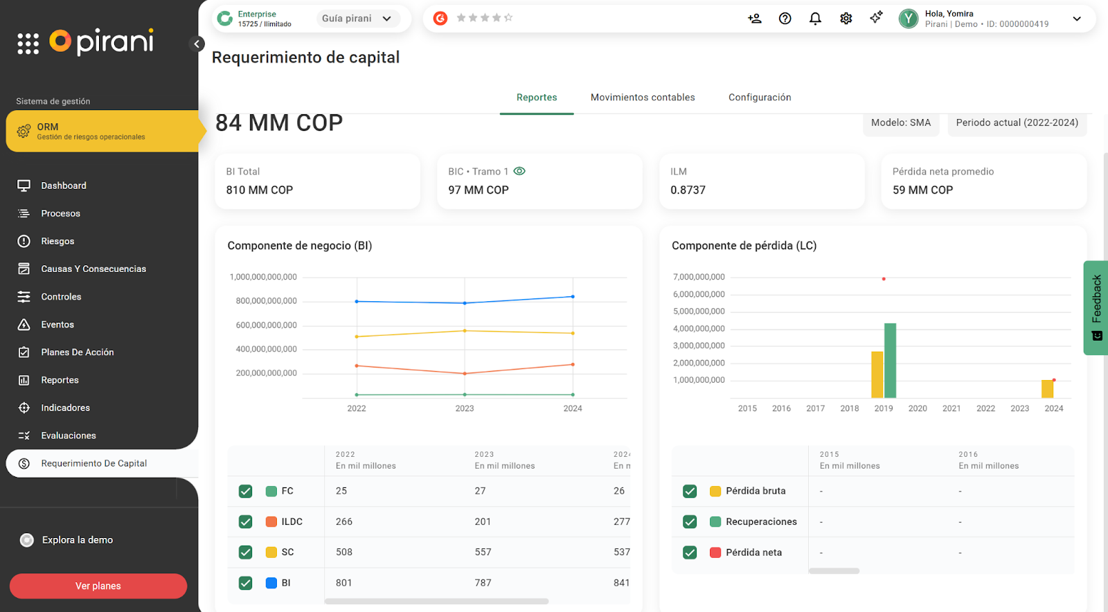Toggle the ILDC series checkbox

(245, 521)
